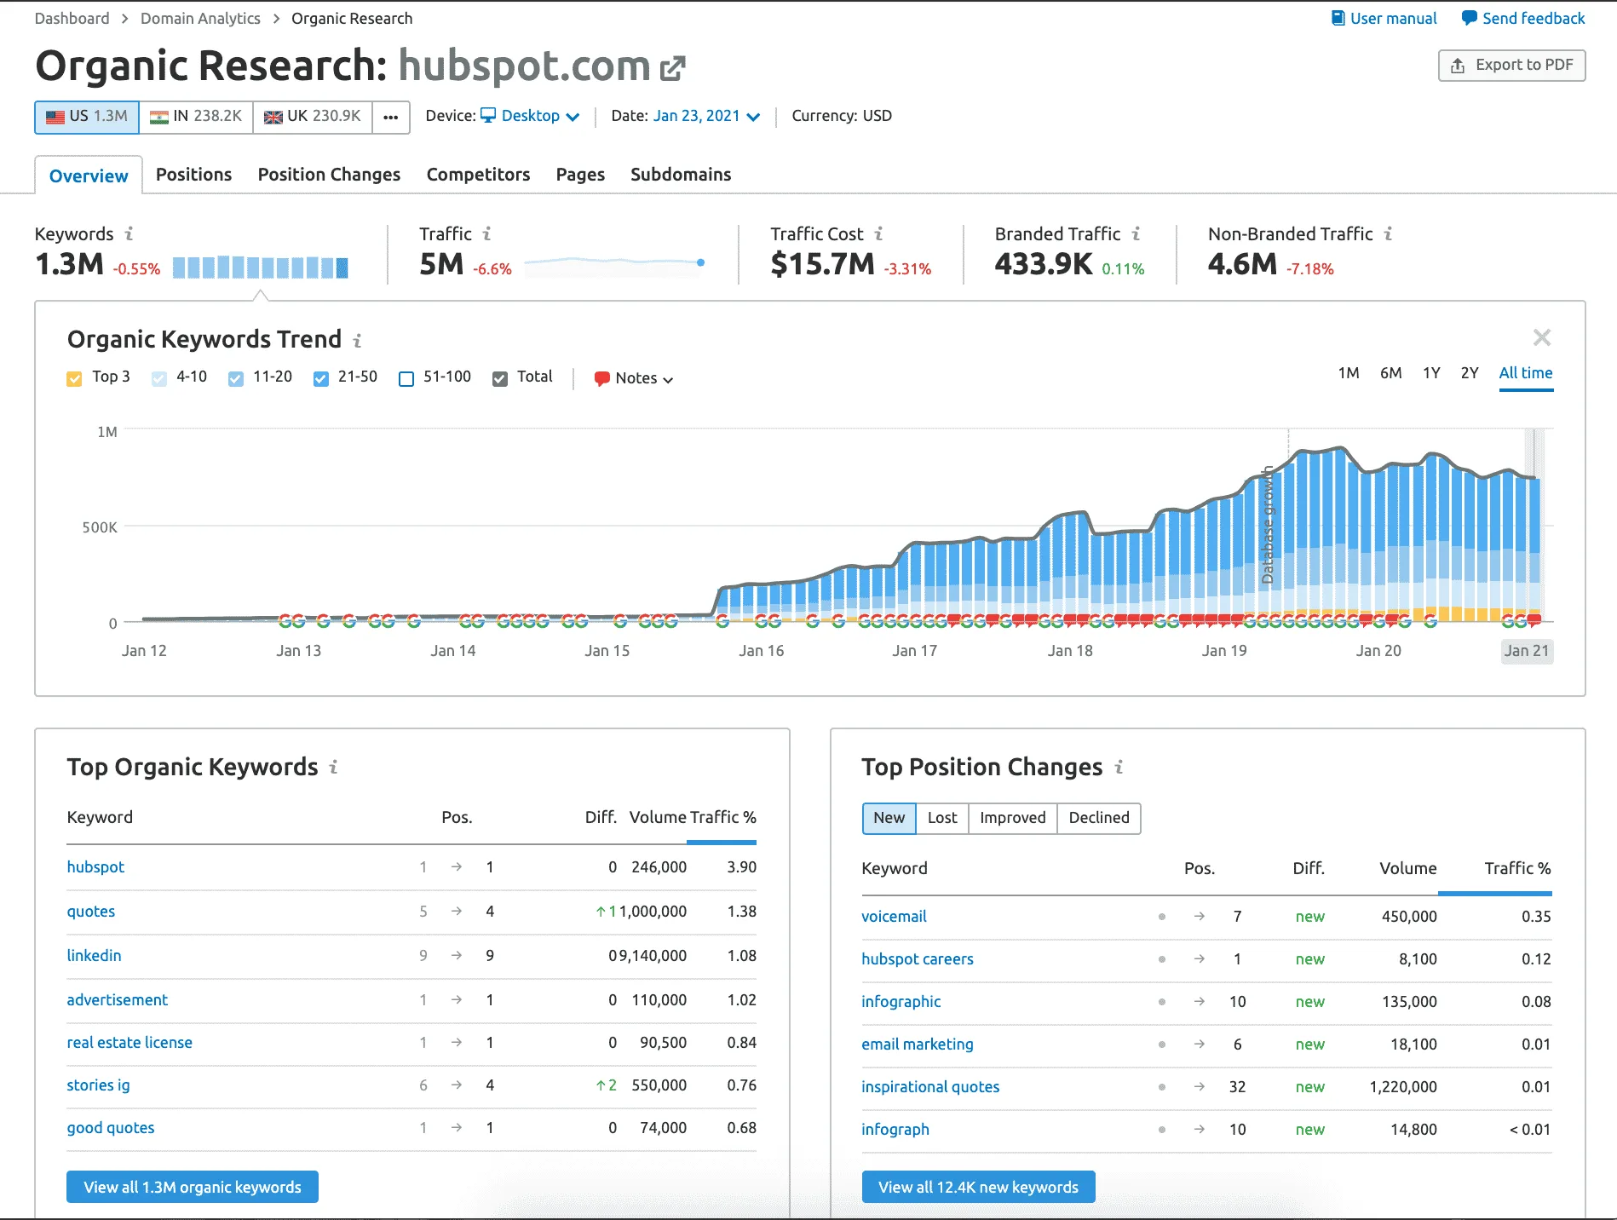This screenshot has height=1220, width=1617.
Task: Toggle the 21-50 positions checkbox
Action: tap(321, 378)
